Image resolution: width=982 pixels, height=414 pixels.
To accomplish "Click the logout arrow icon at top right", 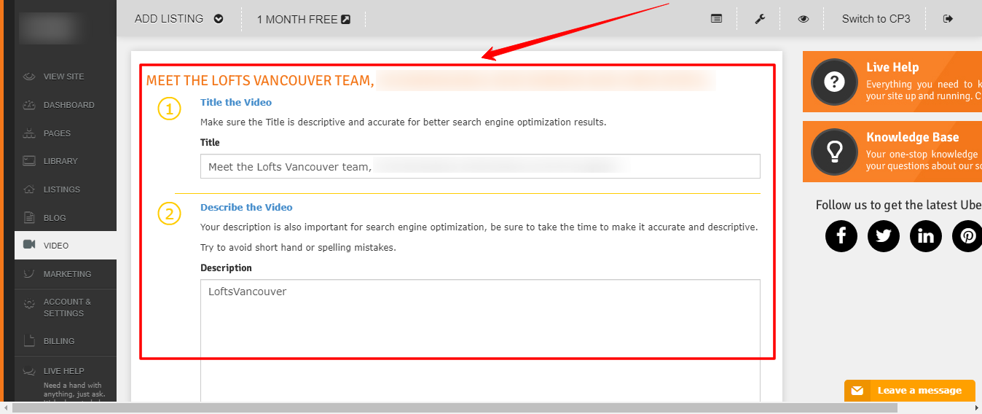I will tap(948, 19).
